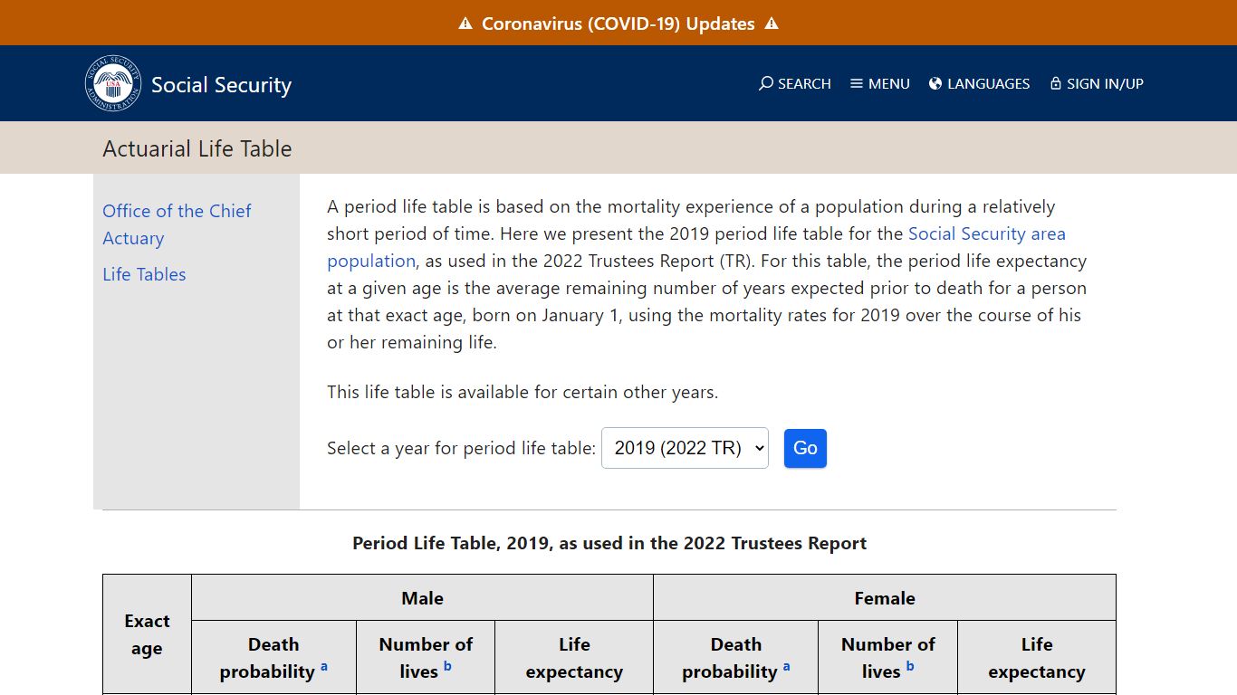Go to Social Security home text link
The height and width of the screenshot is (695, 1237).
click(x=221, y=85)
